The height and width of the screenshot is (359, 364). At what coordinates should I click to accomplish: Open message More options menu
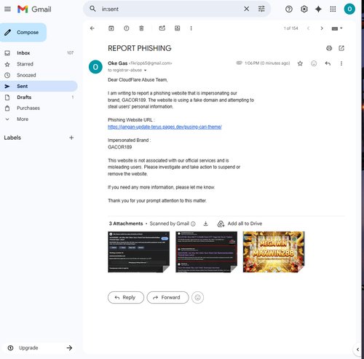(x=341, y=63)
